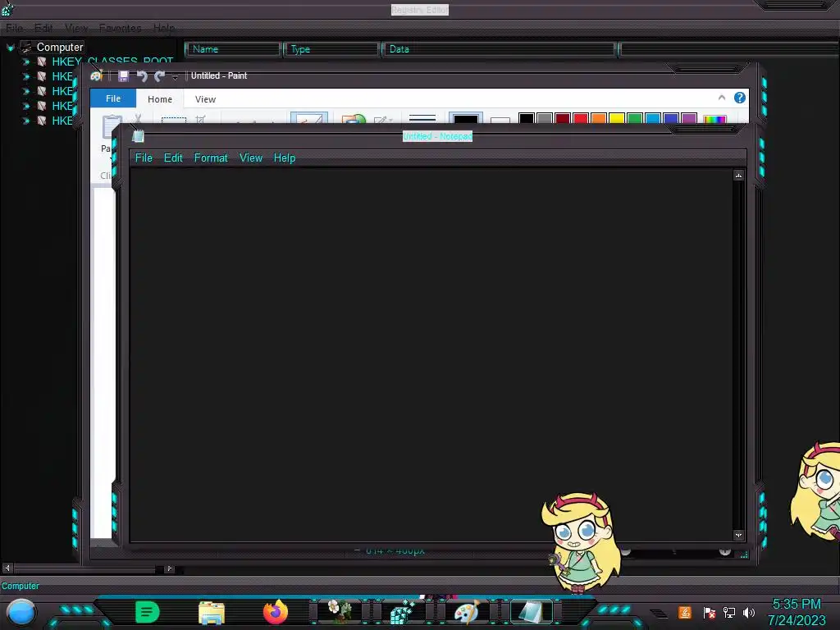Pick the red color swatch in Paint
840x630 pixels.
581,118
